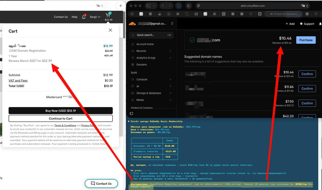Click the '~$40' table cell

170,157
